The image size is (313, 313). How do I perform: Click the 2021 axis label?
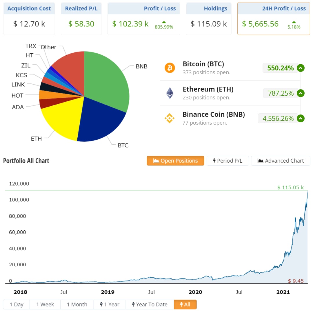click(283, 292)
